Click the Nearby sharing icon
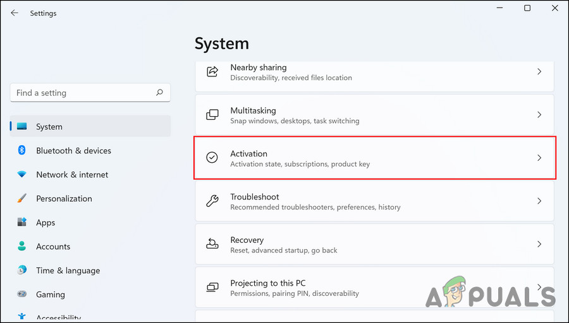 (212, 71)
